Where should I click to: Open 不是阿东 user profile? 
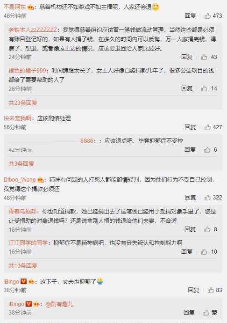click(x=14, y=7)
